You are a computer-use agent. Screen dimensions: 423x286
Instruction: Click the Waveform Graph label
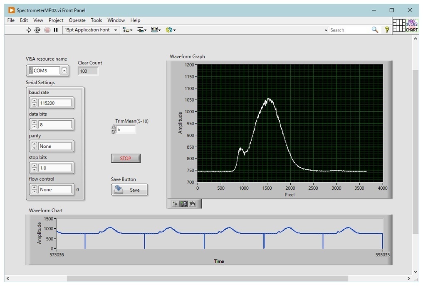point(187,56)
